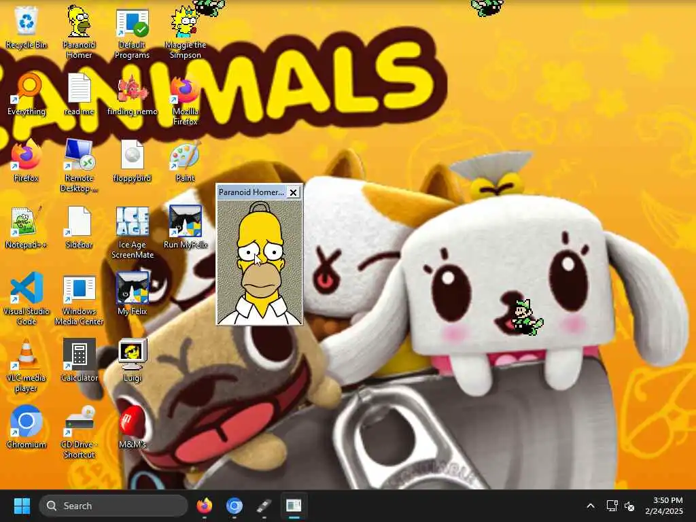Launch the VLC media player shortcut

tap(27, 366)
